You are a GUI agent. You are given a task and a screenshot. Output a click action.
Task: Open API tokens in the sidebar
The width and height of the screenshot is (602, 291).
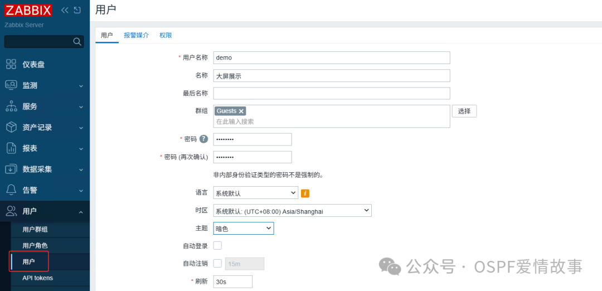click(x=38, y=278)
